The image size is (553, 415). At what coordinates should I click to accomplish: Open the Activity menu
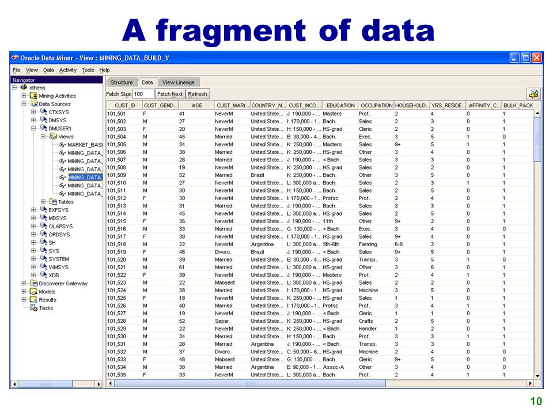(x=68, y=70)
